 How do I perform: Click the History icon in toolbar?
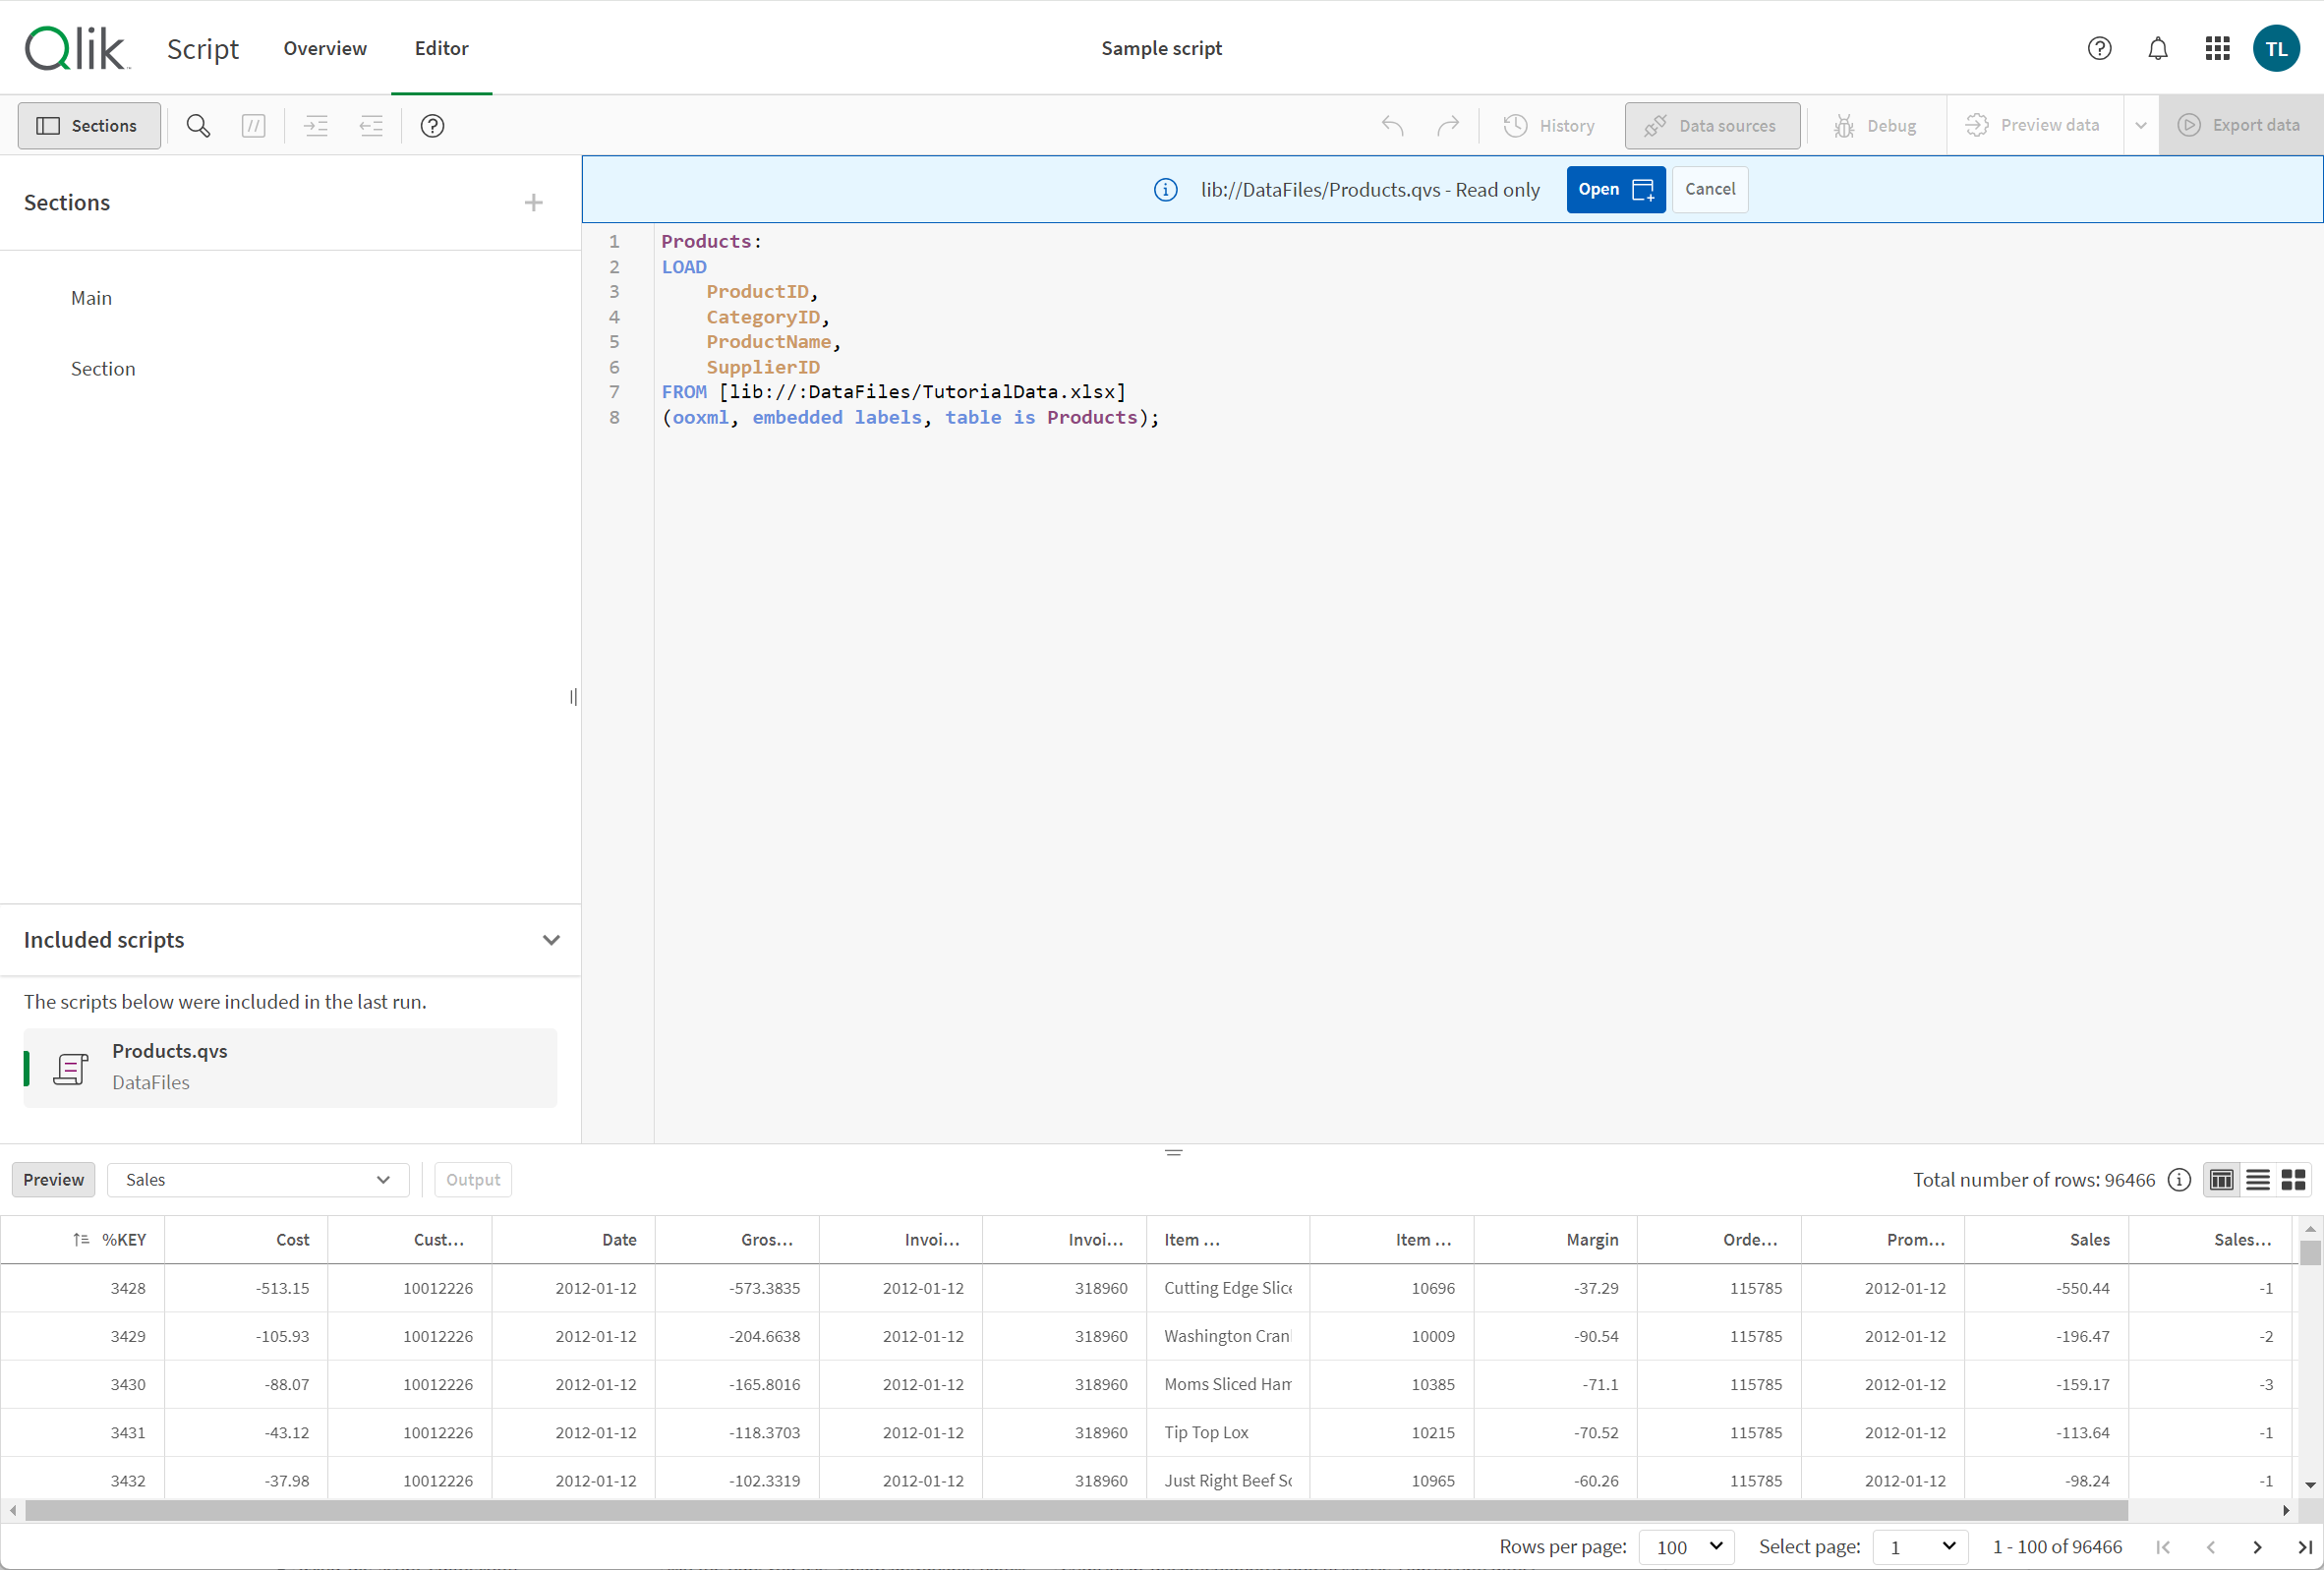pos(1517,125)
